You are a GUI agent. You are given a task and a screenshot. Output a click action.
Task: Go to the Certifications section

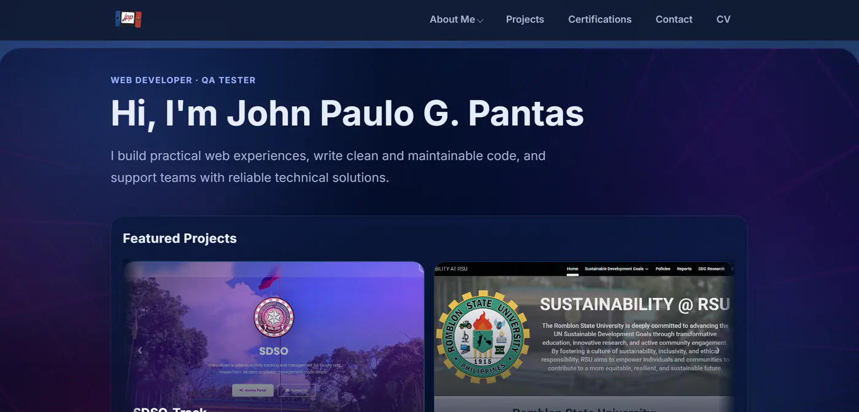599,20
